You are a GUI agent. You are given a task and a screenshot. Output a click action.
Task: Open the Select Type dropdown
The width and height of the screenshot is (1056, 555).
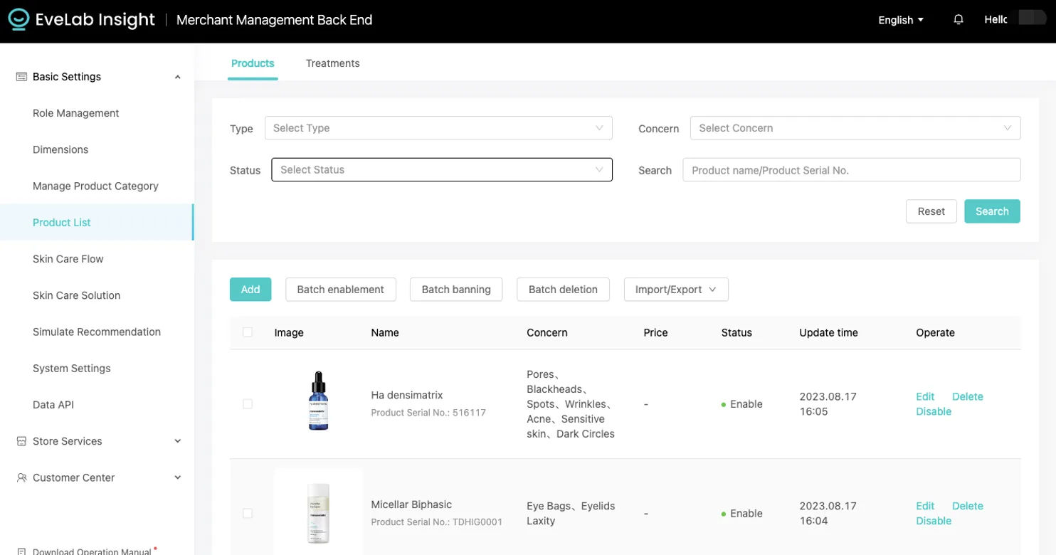coord(438,128)
